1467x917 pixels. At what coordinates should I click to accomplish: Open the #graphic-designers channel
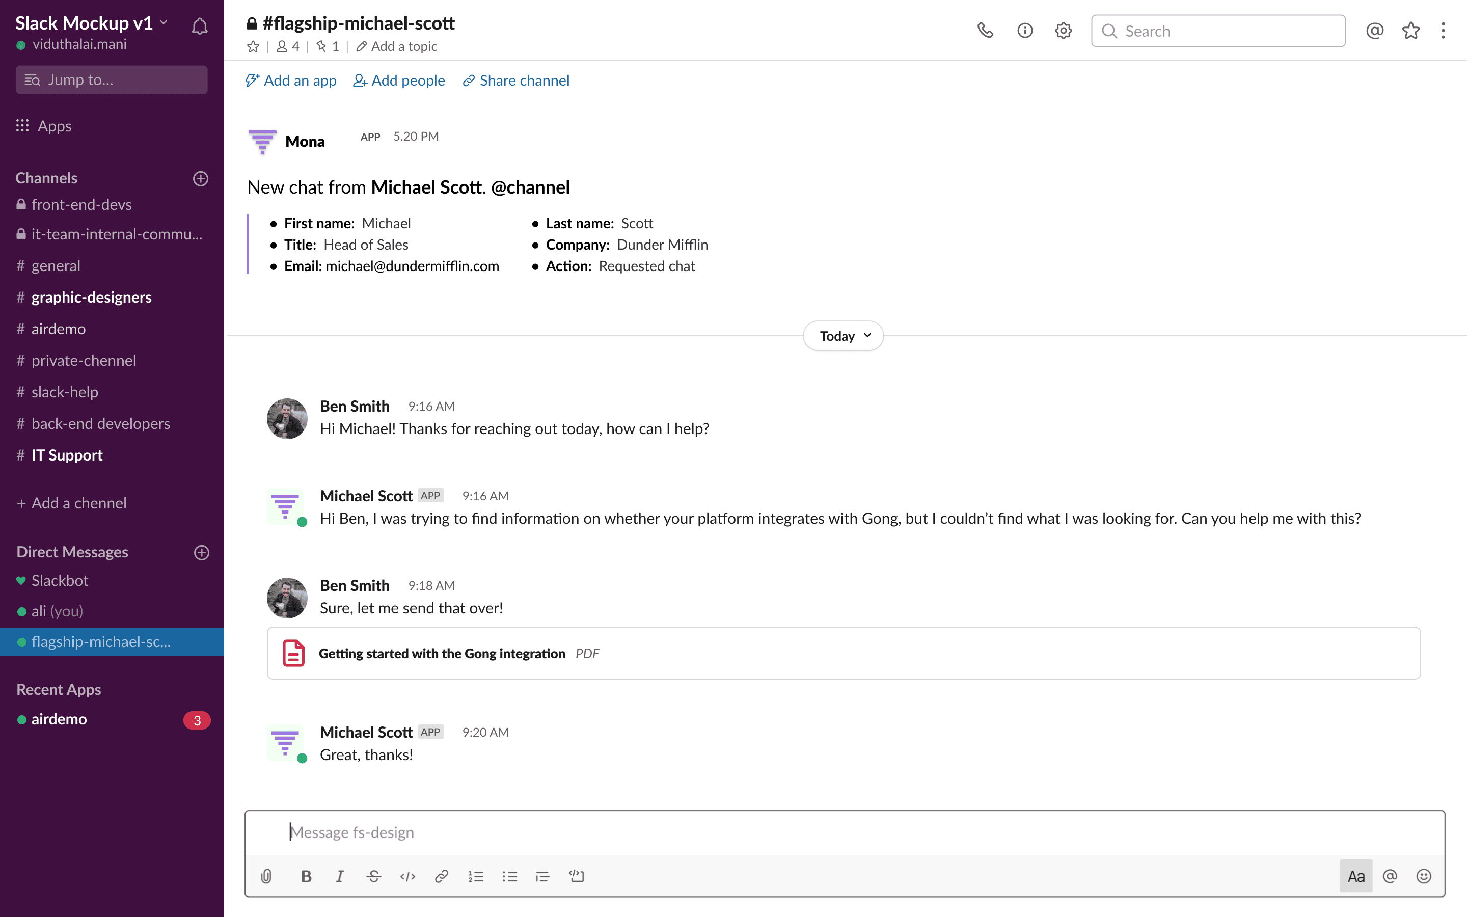coord(91,297)
